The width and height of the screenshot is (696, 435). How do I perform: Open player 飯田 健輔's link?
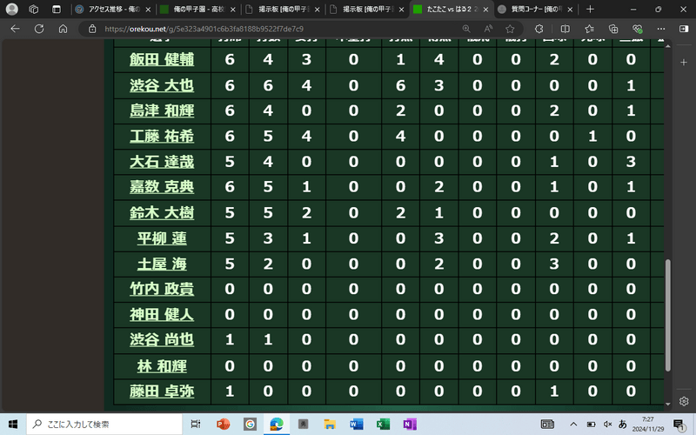[x=162, y=59]
